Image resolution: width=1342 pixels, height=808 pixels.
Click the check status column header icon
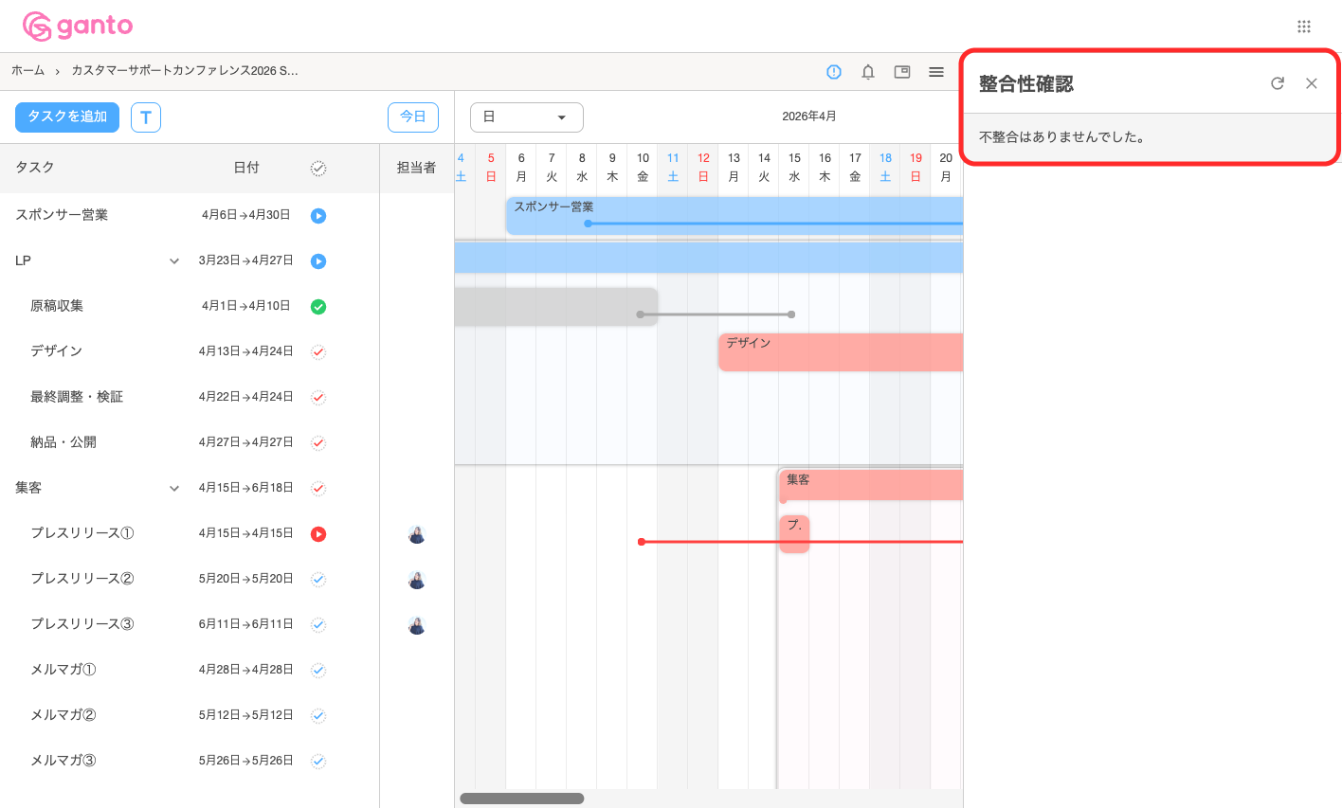[x=317, y=168]
